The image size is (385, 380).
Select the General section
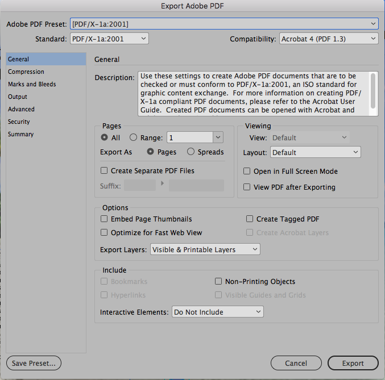click(x=46, y=59)
